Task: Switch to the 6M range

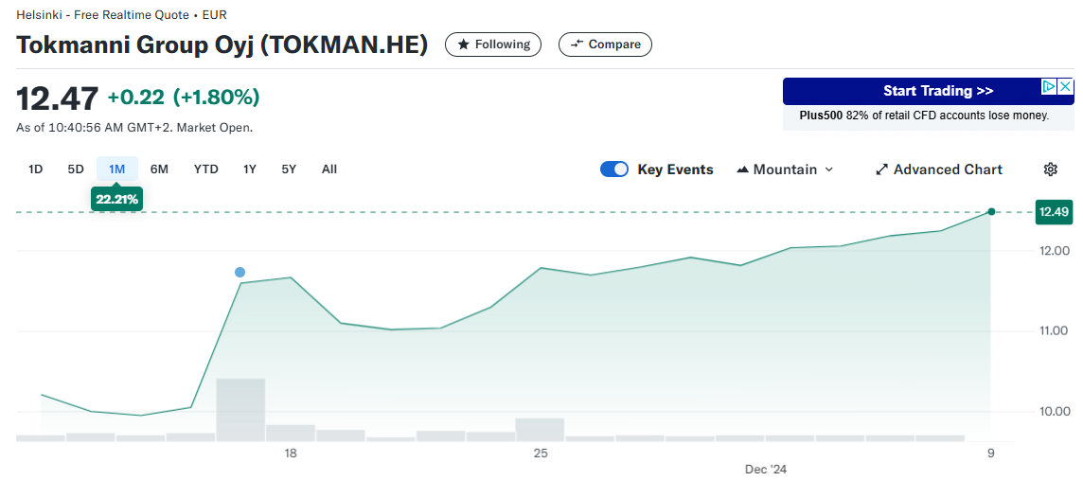Action: pos(159,169)
